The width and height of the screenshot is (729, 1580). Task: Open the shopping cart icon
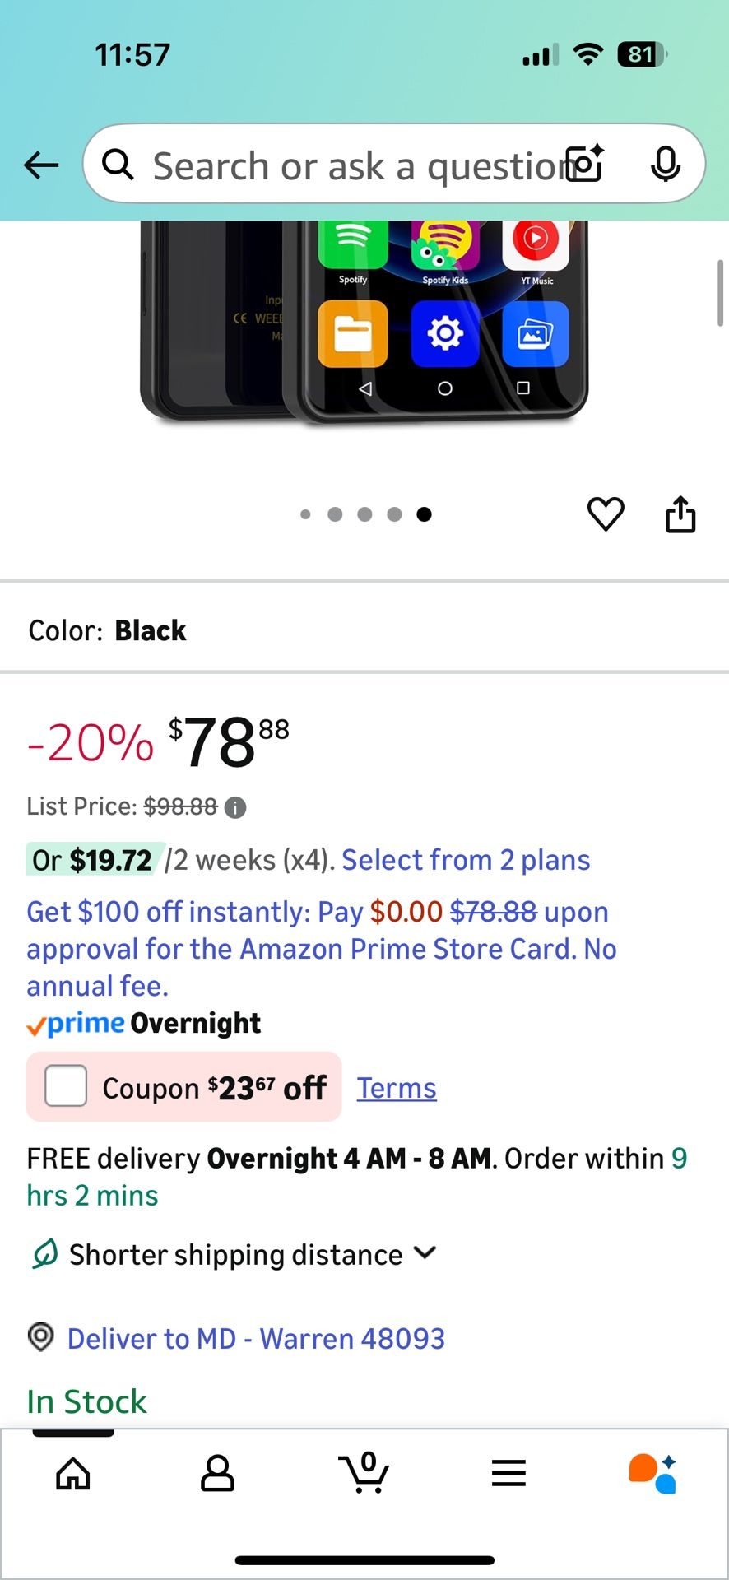click(x=364, y=1472)
